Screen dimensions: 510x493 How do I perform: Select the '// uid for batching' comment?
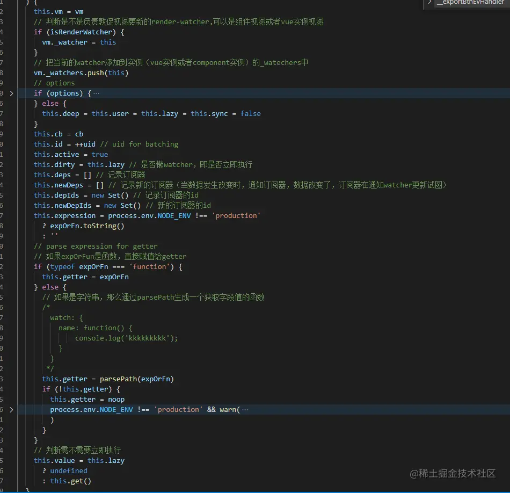(x=139, y=144)
